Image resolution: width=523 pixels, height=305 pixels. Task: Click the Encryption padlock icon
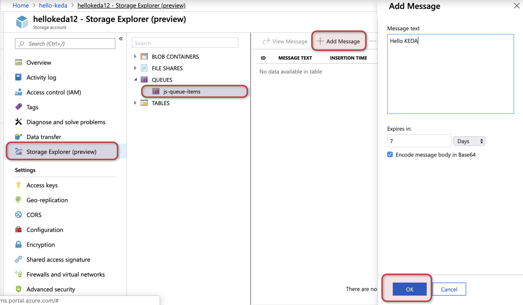coord(18,244)
